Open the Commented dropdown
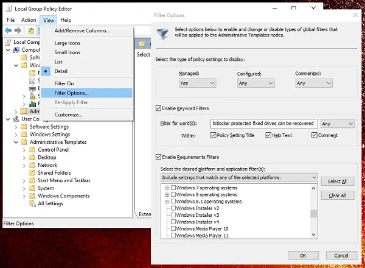Screen dimensions: 365x268 tap(314, 83)
